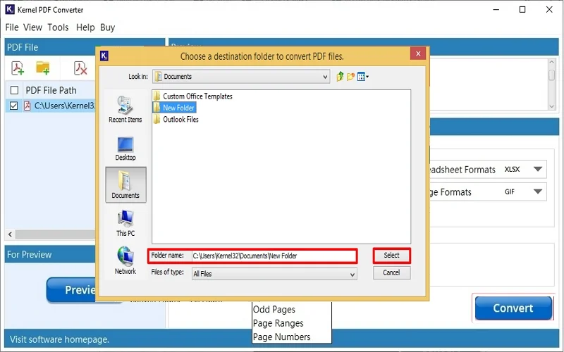The width and height of the screenshot is (564, 352).
Task: Choose Page Ranges from the list
Action: click(x=278, y=323)
